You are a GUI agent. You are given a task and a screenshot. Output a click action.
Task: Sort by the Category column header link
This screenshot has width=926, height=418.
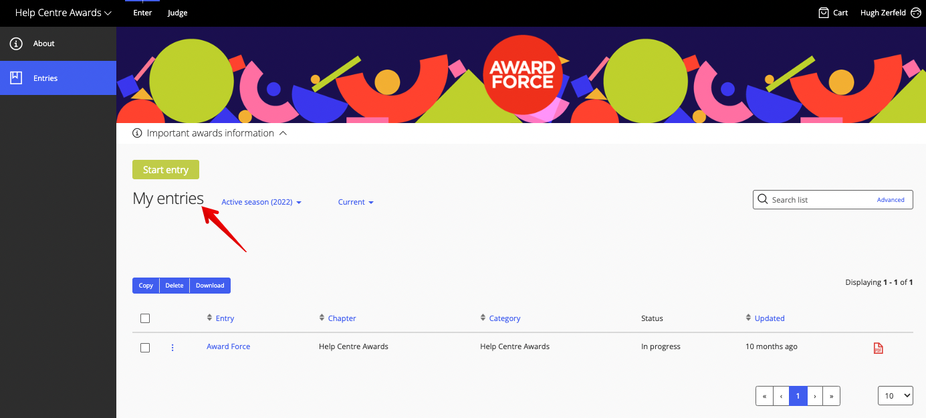coord(505,318)
